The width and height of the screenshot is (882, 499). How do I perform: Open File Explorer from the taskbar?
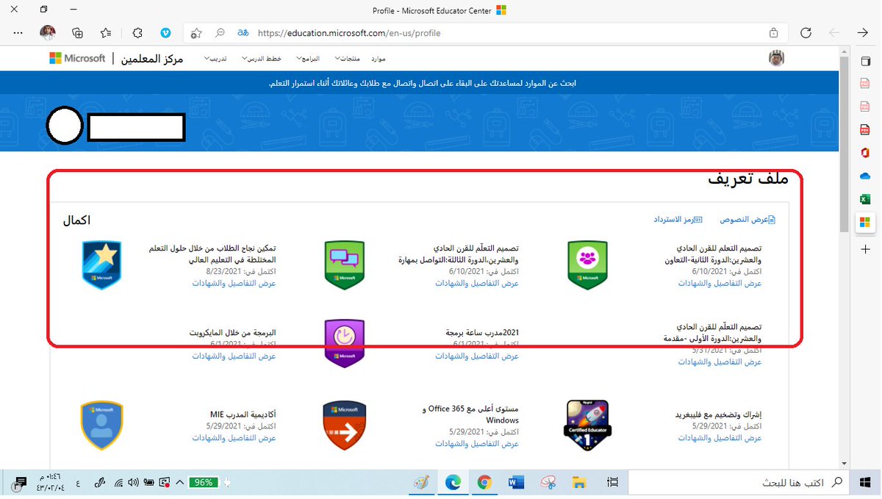click(x=579, y=483)
